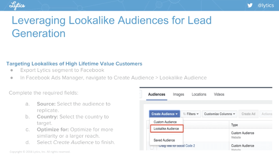This screenshot has height=156, width=279.
Task: Switch to the Locations tab
Action: (199, 94)
